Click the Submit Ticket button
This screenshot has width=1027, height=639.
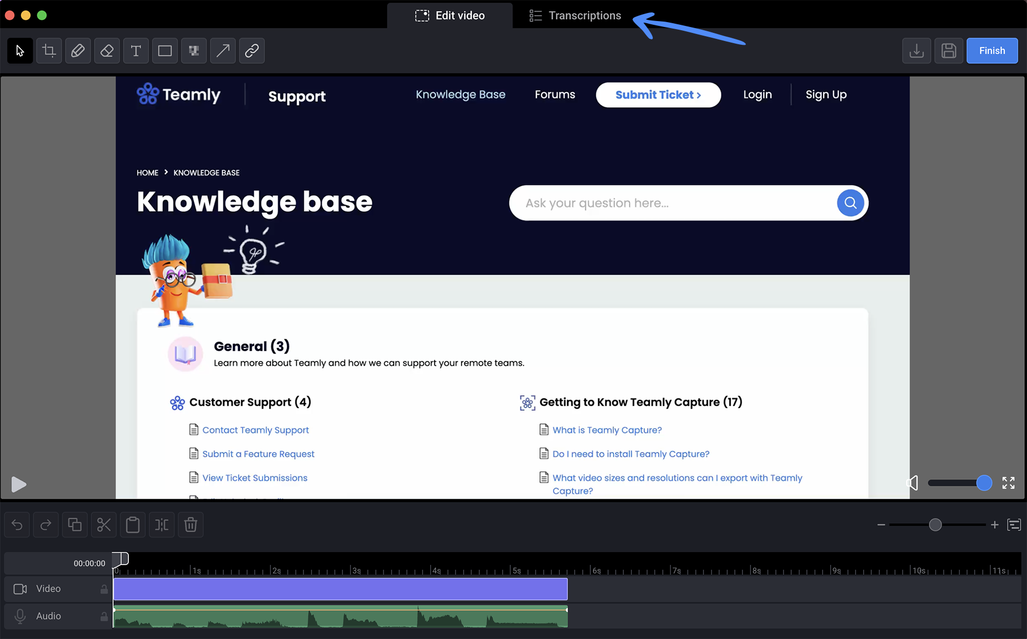click(x=658, y=95)
